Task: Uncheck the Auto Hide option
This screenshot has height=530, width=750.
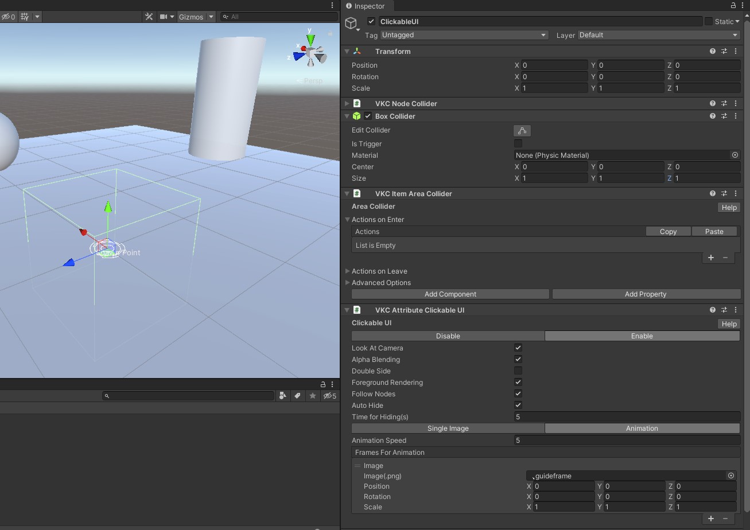Action: (x=518, y=406)
